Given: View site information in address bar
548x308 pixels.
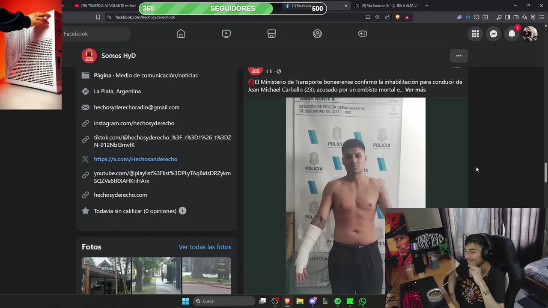Looking at the screenshot, I should 109,17.
